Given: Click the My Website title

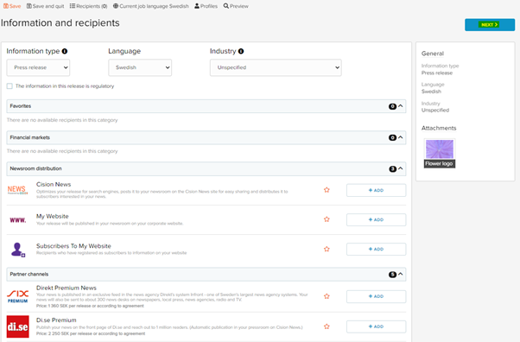Looking at the screenshot, I should click(53, 216).
